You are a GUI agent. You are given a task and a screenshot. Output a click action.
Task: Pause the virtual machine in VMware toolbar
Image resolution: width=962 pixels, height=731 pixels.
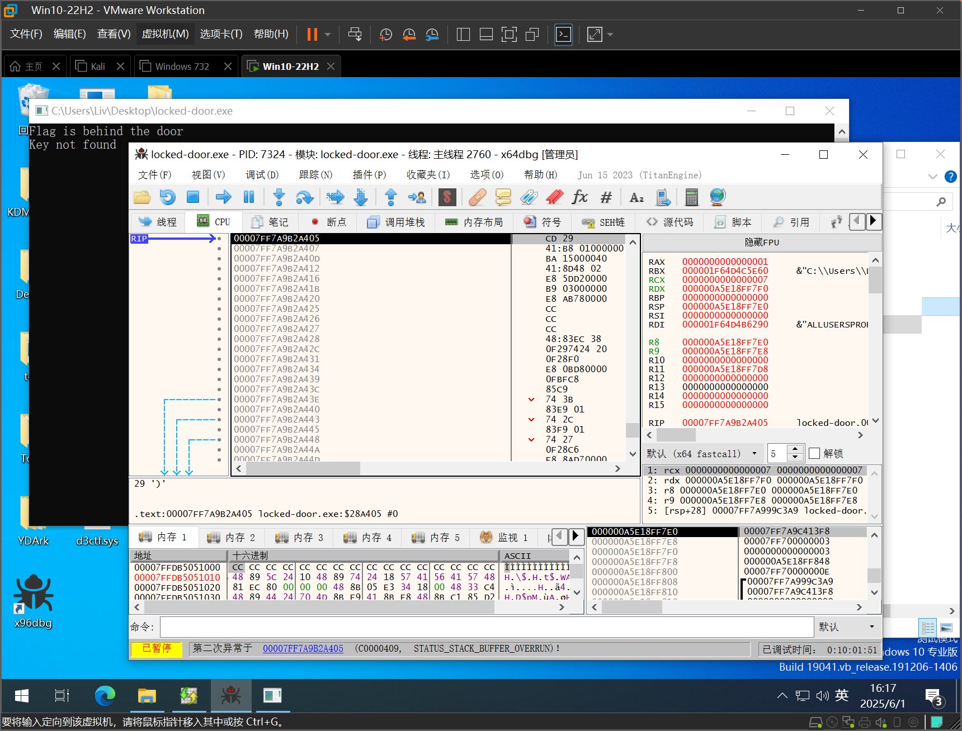312,35
